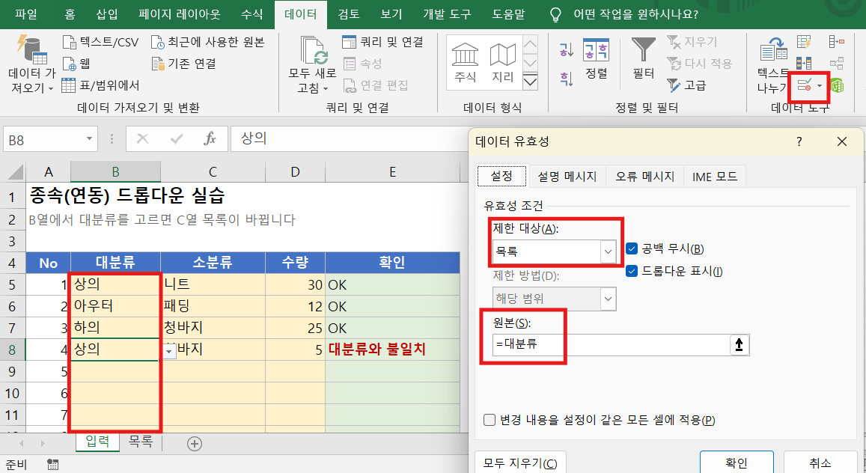Switch to the 설명 메시지 dialog tab
This screenshot has height=473, width=866.
tap(567, 177)
